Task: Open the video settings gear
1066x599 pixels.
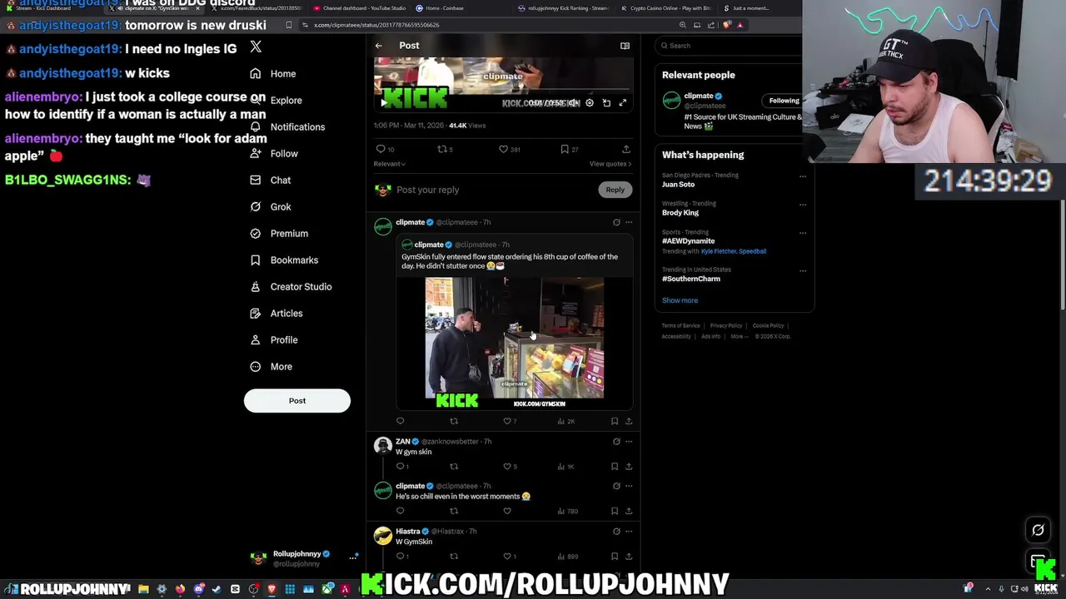Action: (590, 103)
